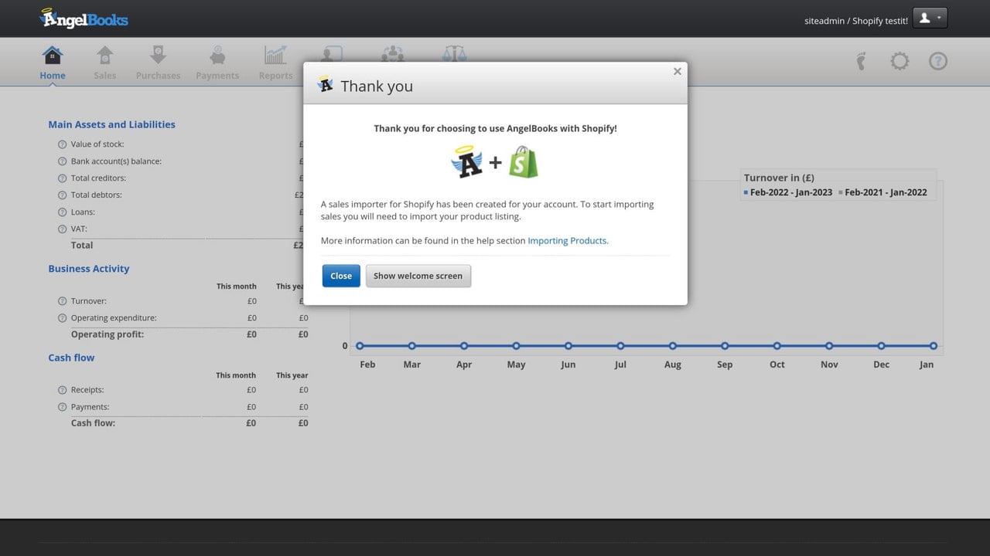Open the Importing Products help link
Viewport: 990px width, 556px height.
(x=568, y=241)
